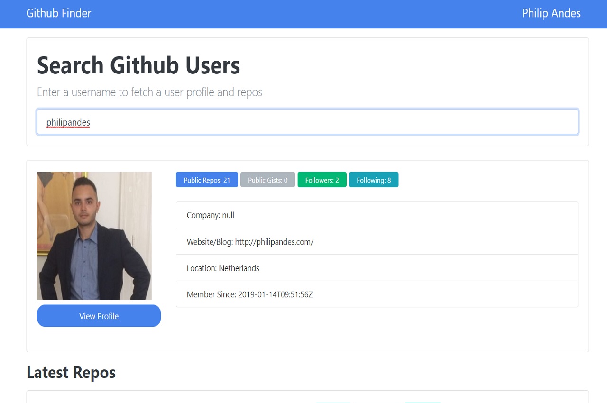Screen dimensions: 607x403
Task: Select the Public Repos: 21 badge
Action: (207, 180)
